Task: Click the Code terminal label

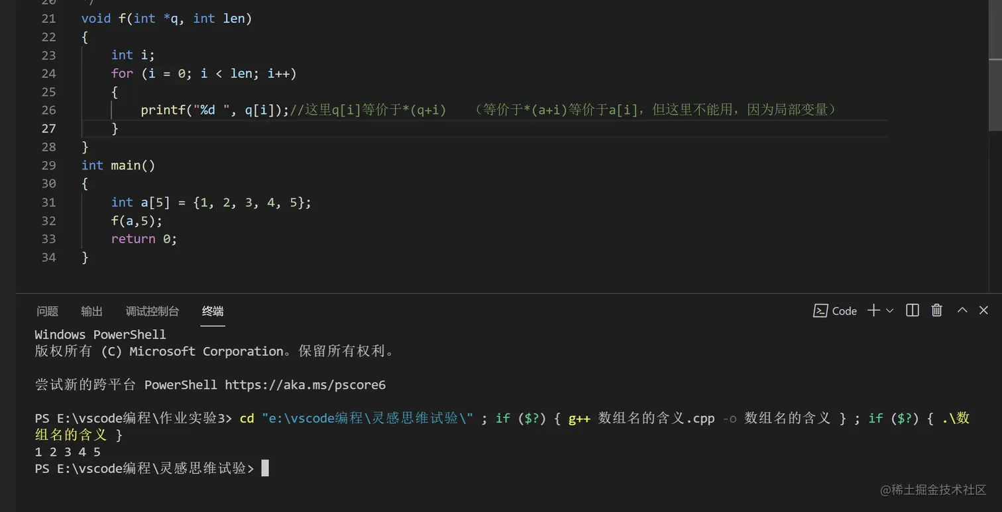Action: coord(844,311)
